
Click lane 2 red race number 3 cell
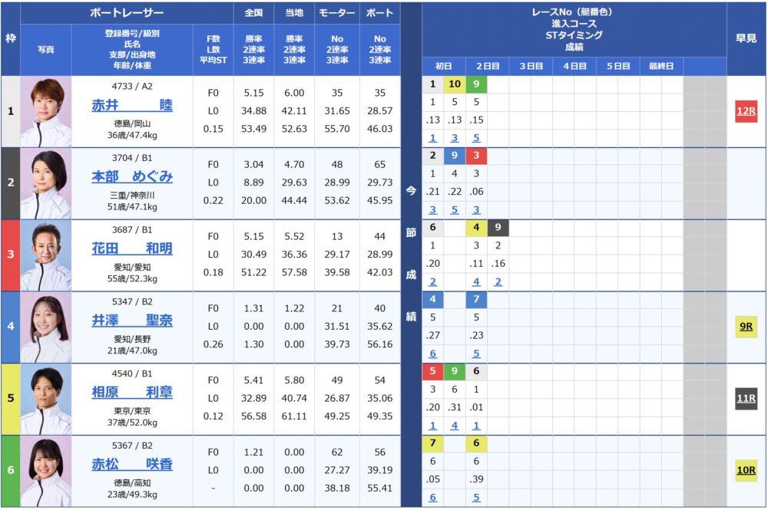pos(476,156)
